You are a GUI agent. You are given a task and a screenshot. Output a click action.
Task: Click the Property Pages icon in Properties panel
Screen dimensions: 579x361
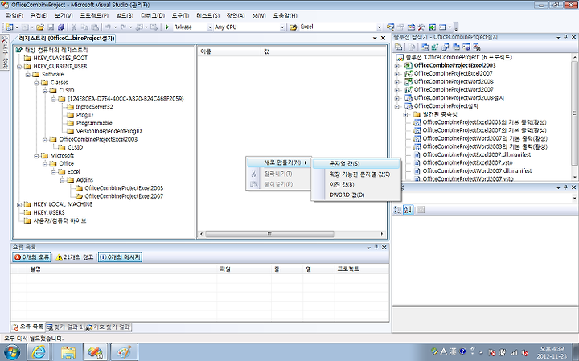pyautogui.click(x=421, y=210)
